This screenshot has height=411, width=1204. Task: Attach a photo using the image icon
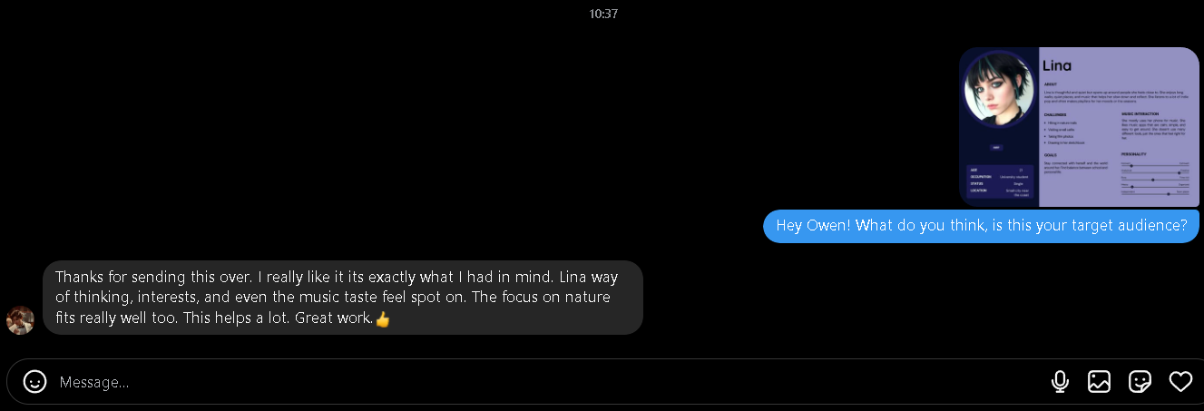point(1099,382)
